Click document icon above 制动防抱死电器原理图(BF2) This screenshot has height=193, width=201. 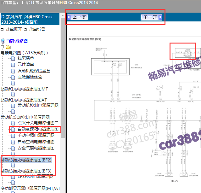tap(13, 154)
